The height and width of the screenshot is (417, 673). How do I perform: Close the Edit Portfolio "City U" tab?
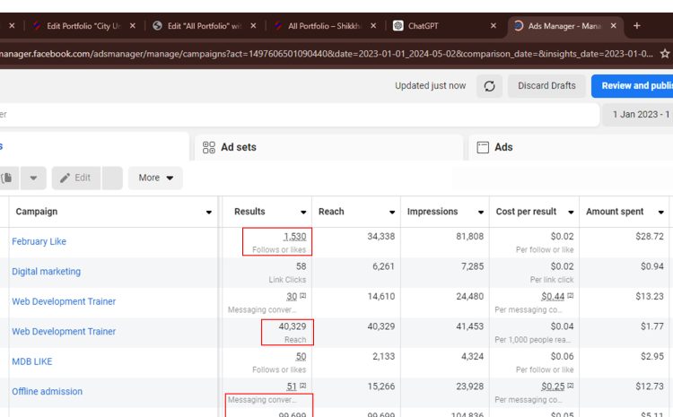tap(133, 26)
